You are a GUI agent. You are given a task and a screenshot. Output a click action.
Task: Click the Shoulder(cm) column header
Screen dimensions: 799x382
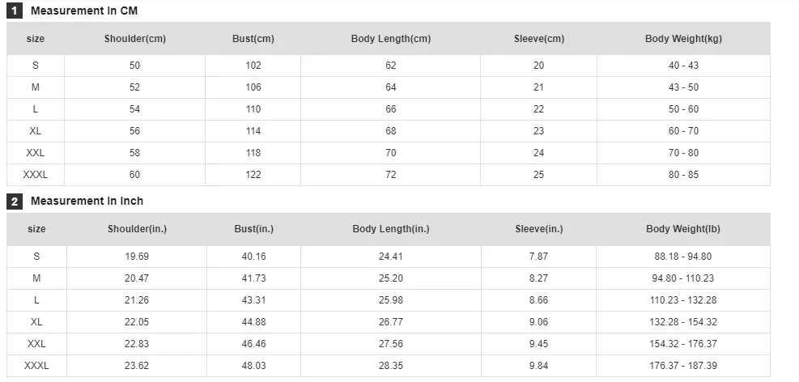(x=135, y=39)
